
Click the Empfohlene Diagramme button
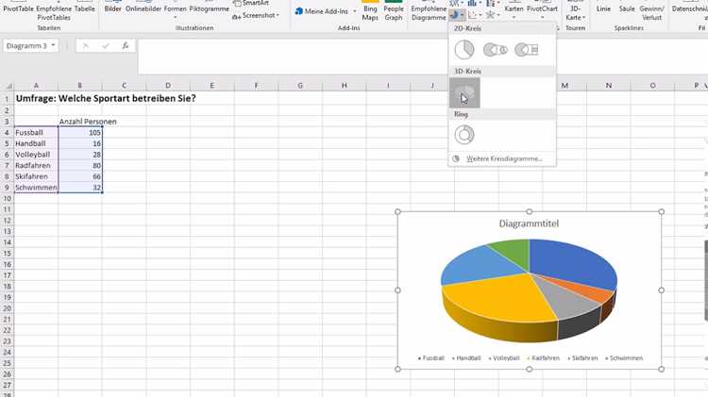pyautogui.click(x=429, y=11)
